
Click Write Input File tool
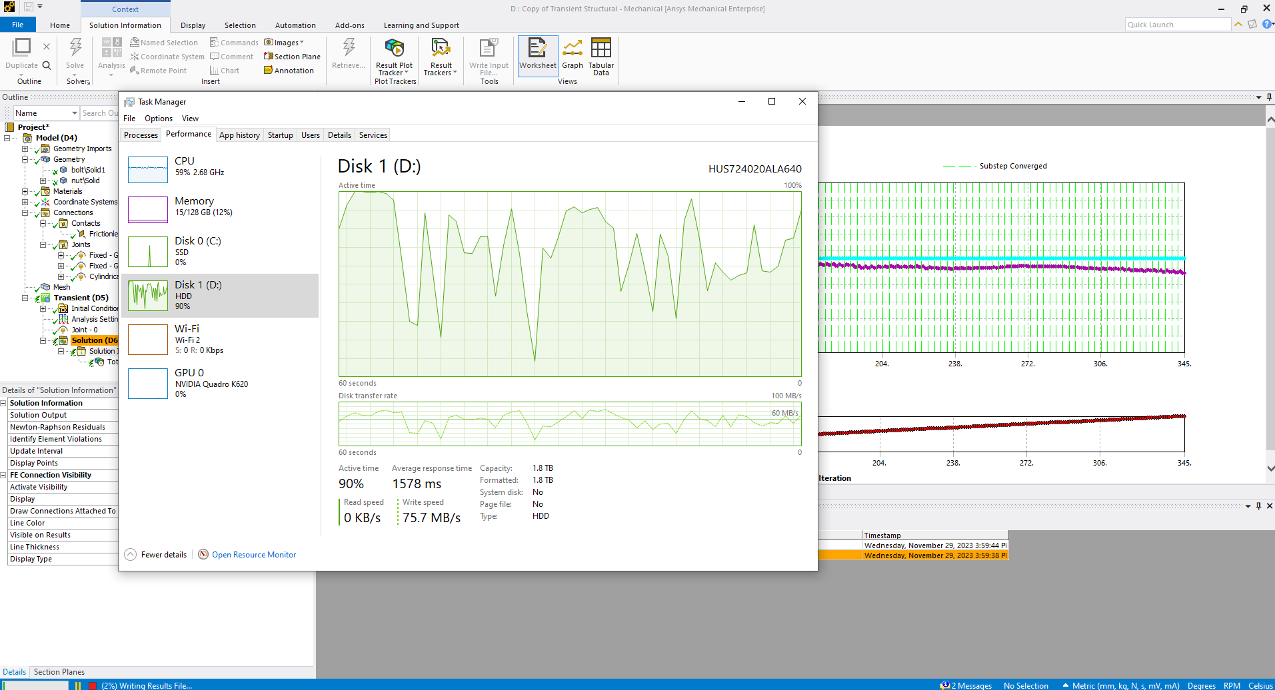click(x=489, y=57)
